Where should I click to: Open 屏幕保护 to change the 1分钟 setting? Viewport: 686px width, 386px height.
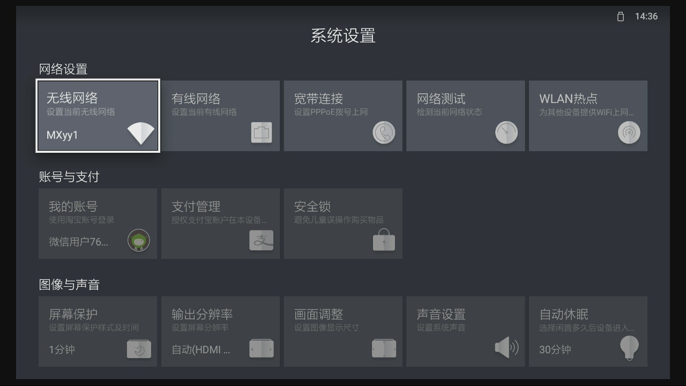point(98,331)
